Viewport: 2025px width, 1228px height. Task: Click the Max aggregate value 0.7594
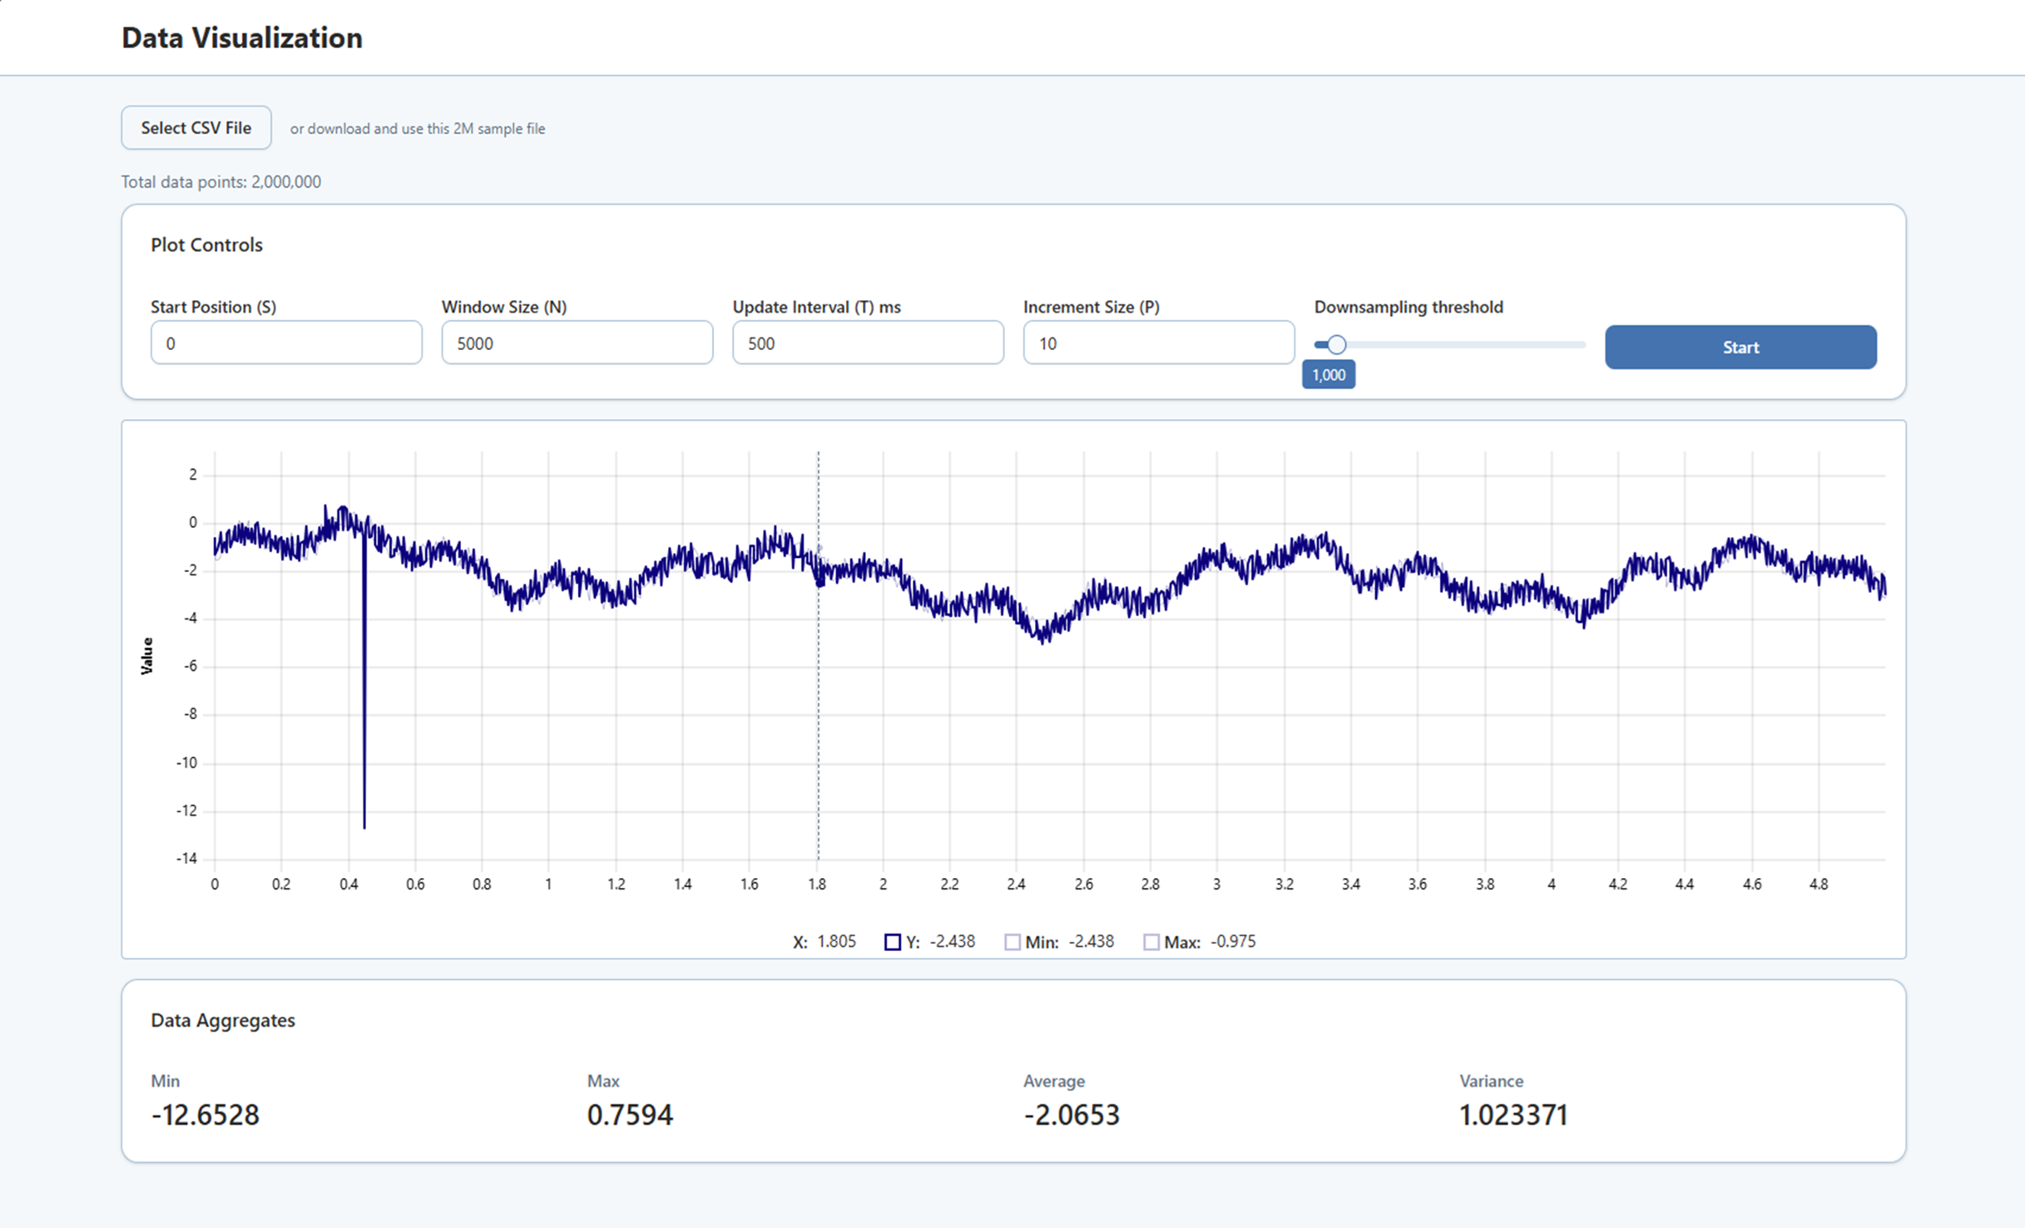pos(630,1115)
